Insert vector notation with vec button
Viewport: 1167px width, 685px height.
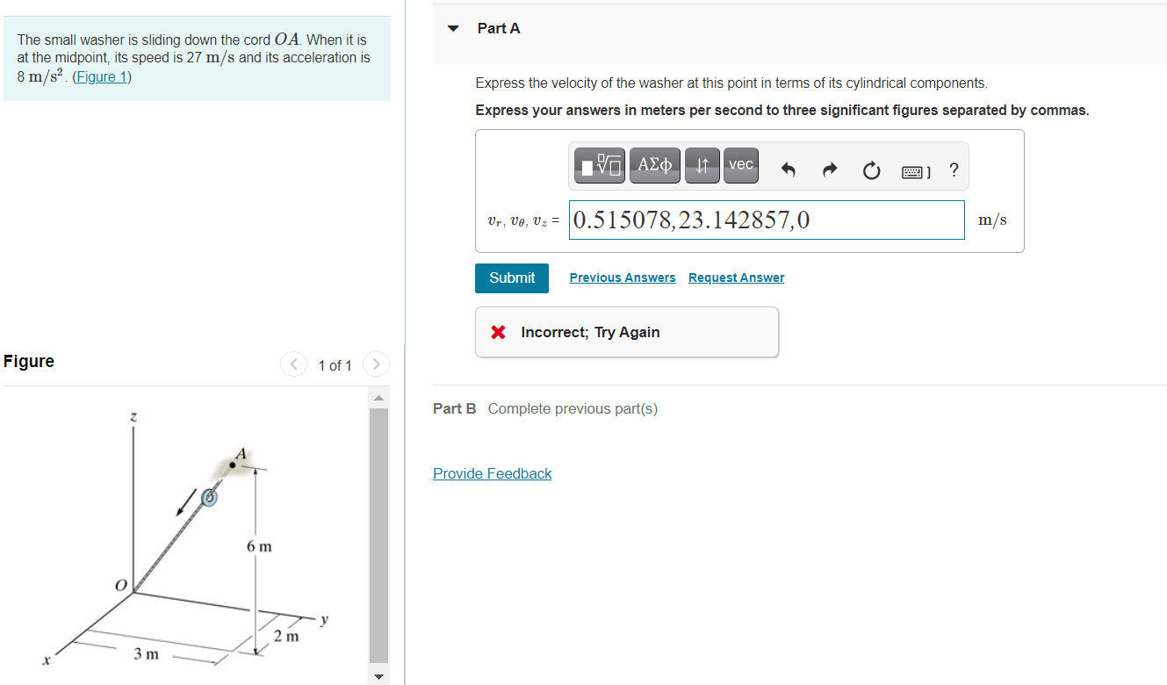(x=741, y=165)
